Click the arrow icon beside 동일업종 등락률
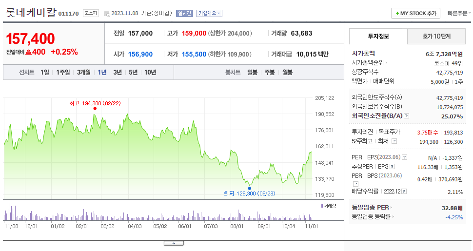473x251 pixels. 393,216
